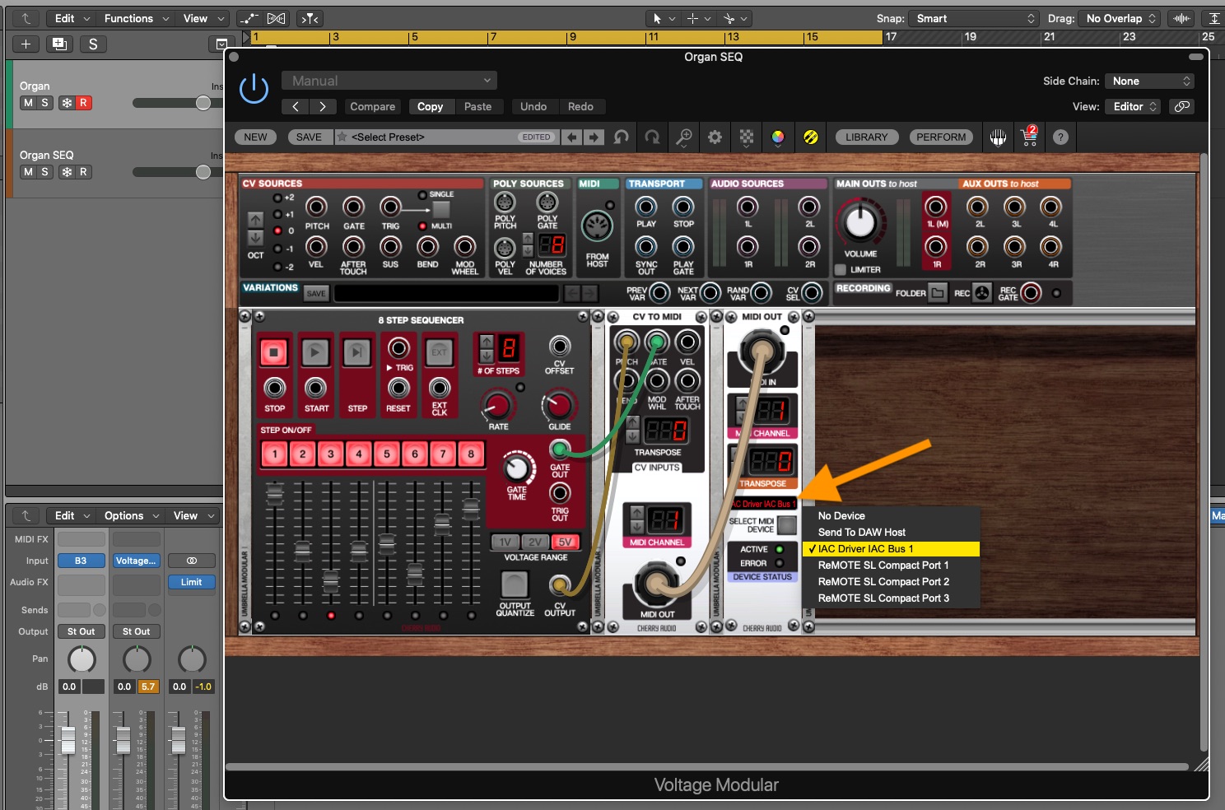Click the link chain icon
The width and height of the screenshot is (1225, 810).
(x=1182, y=106)
